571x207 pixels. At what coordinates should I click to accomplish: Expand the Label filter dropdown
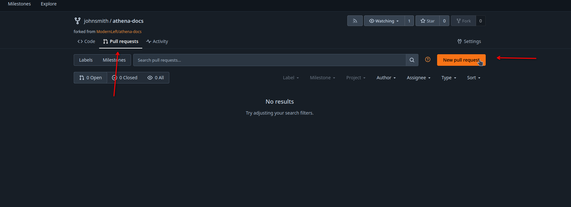(x=291, y=78)
